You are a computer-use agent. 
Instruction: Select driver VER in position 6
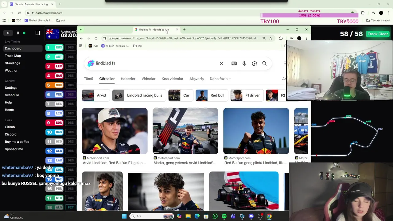tap(54, 94)
